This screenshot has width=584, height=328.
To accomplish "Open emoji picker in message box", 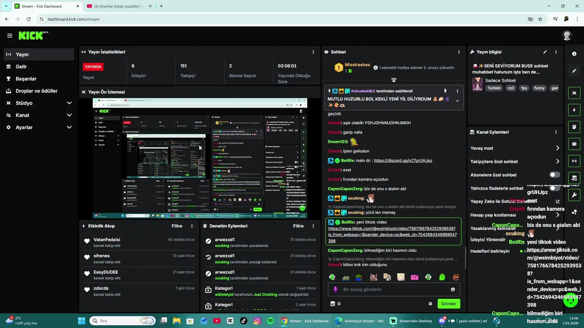I will pos(453,289).
